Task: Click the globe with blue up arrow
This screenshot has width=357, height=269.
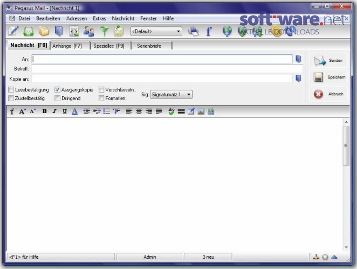Action: pos(227,31)
